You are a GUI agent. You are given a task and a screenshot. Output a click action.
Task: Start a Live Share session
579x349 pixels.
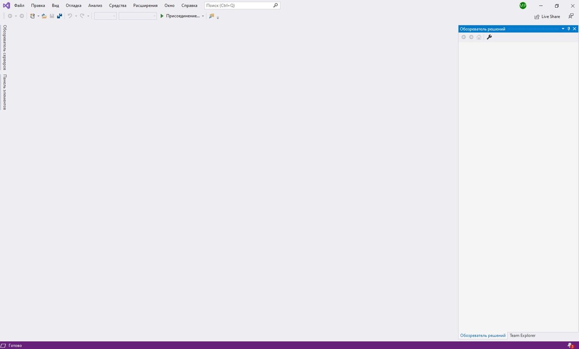pos(547,16)
